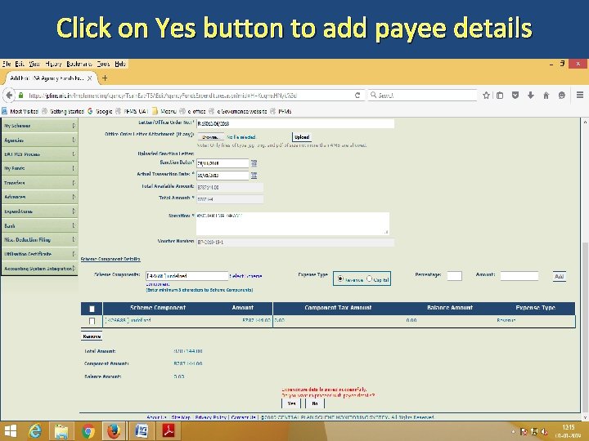The height and width of the screenshot is (441, 589).
Task: Expand Bank sidebar menu
Action: 39,225
